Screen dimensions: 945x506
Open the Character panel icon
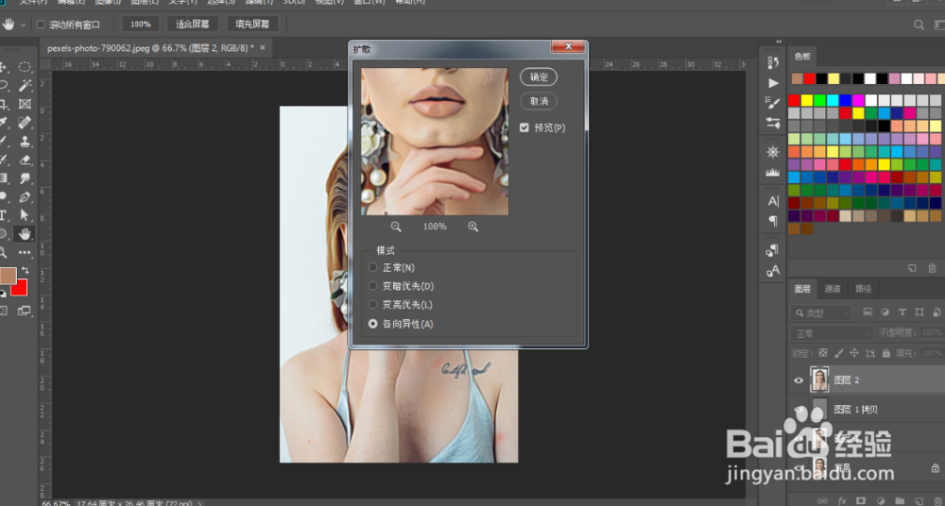coord(773,201)
